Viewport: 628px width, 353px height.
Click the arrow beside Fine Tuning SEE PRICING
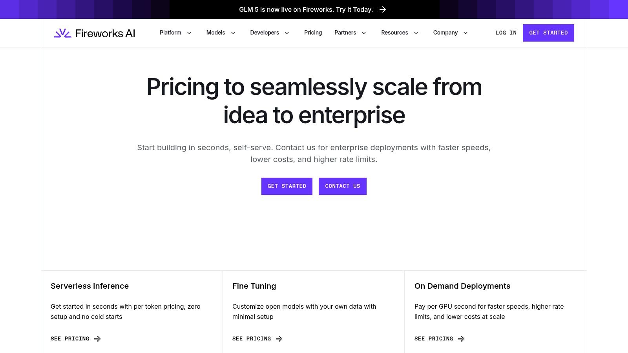click(279, 339)
